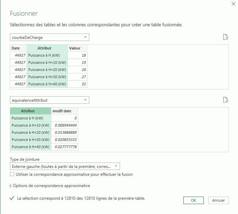
Task: Click the Annuler button
Action: click(219, 200)
